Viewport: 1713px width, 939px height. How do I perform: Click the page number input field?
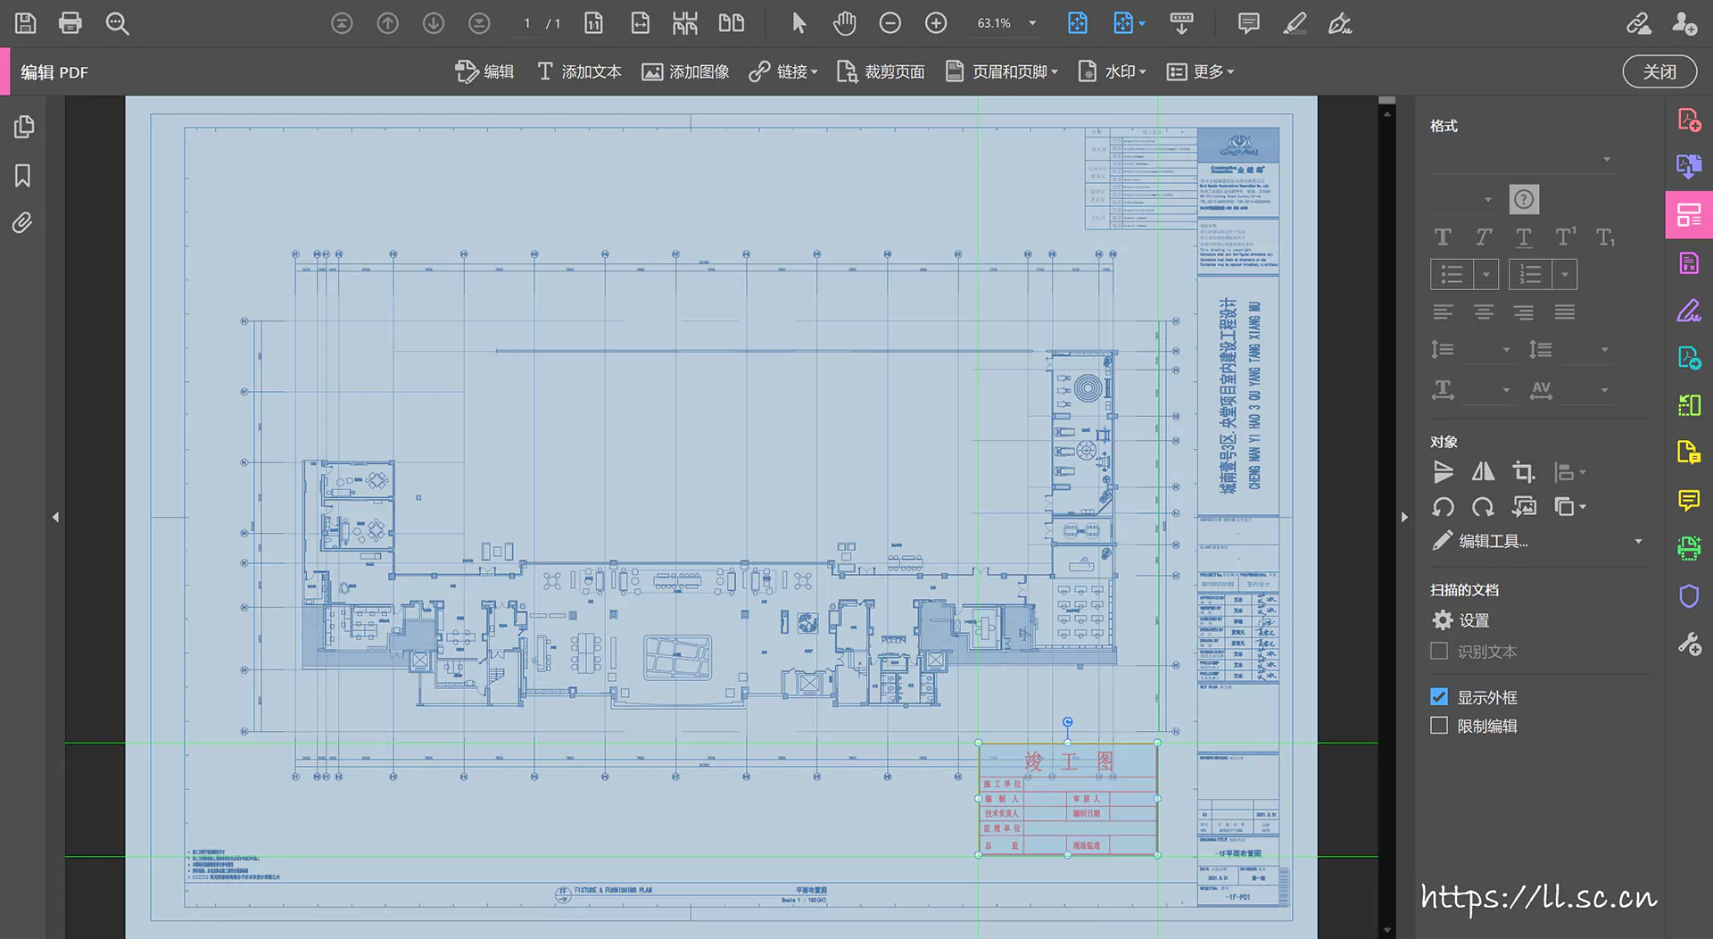(527, 23)
